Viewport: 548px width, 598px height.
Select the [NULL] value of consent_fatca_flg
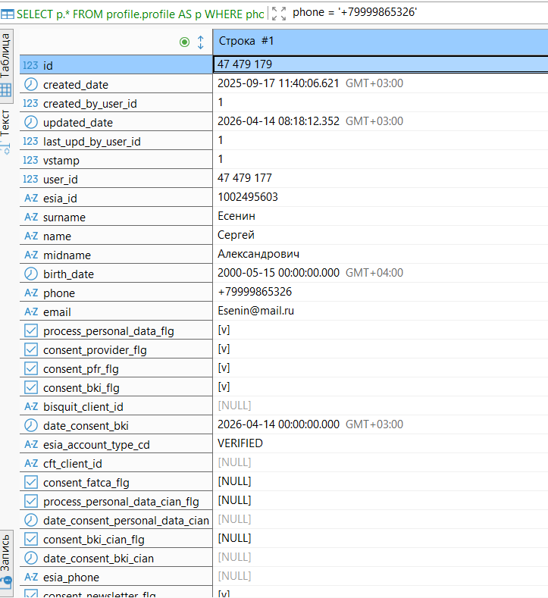pyautogui.click(x=234, y=481)
